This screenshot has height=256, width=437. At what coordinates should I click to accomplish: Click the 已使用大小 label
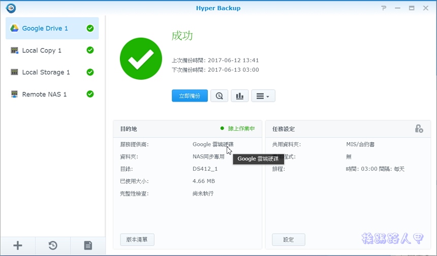[x=134, y=181]
